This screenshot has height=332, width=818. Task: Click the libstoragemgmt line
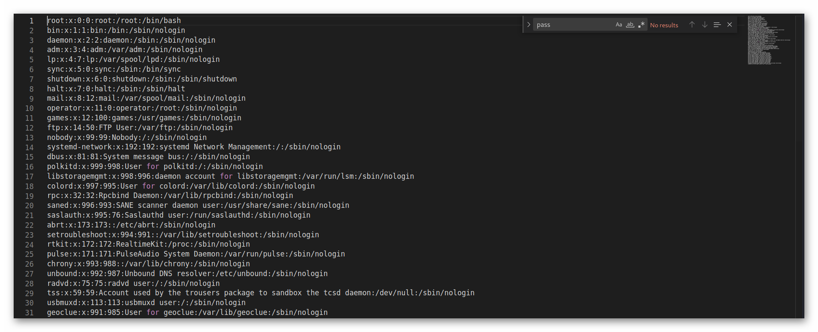(231, 176)
